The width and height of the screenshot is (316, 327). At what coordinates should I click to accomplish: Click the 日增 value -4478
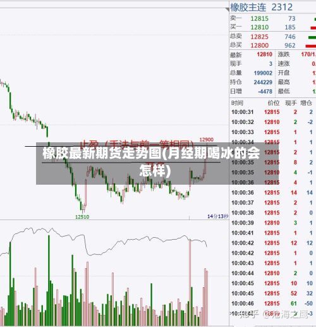pos(265,92)
